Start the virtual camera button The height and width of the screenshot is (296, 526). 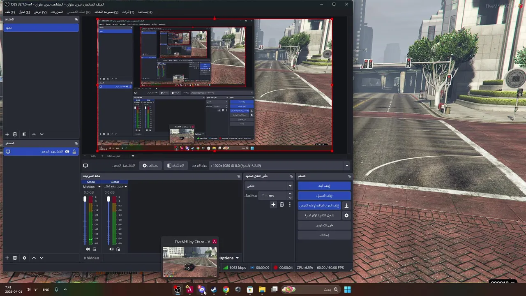point(319,215)
